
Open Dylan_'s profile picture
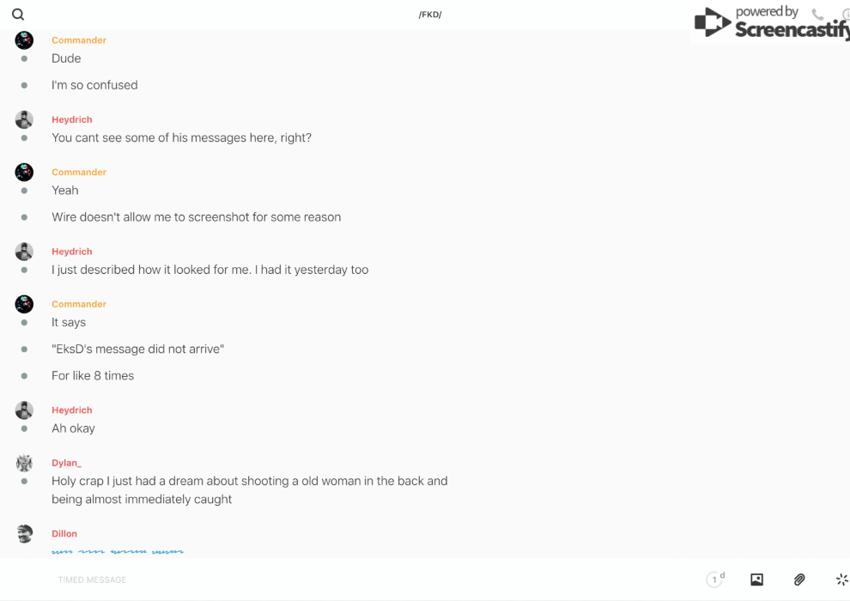pyautogui.click(x=24, y=464)
